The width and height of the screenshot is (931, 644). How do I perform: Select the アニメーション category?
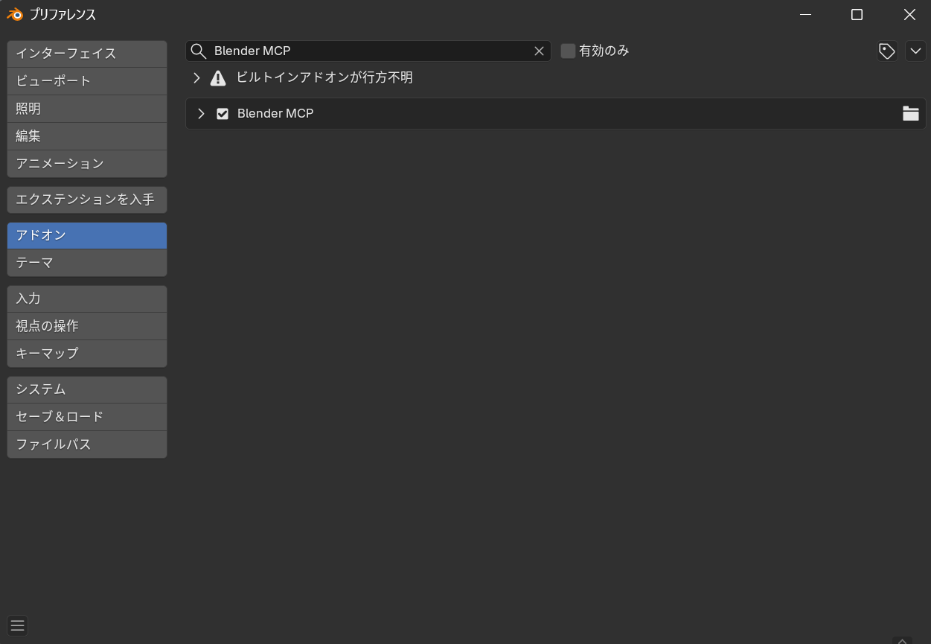(86, 163)
